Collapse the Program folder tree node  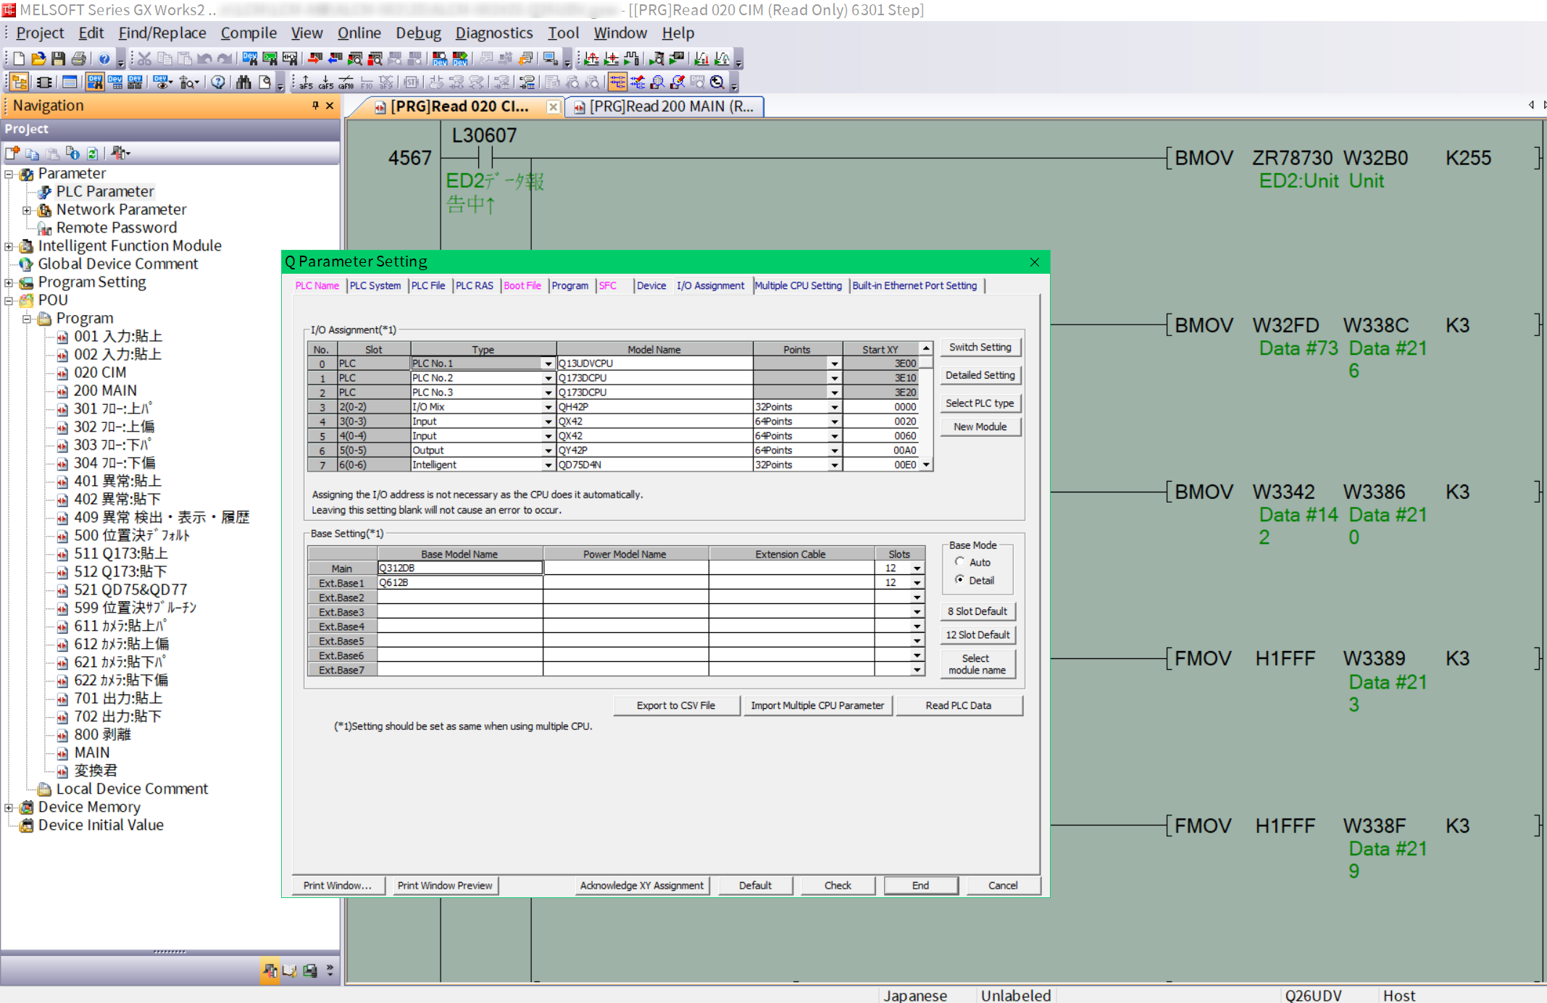point(27,319)
